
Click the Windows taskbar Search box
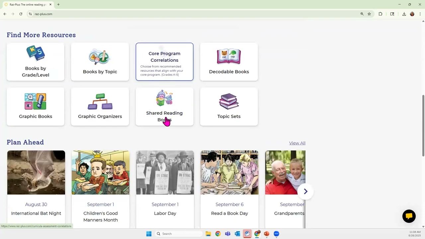(x=179, y=234)
